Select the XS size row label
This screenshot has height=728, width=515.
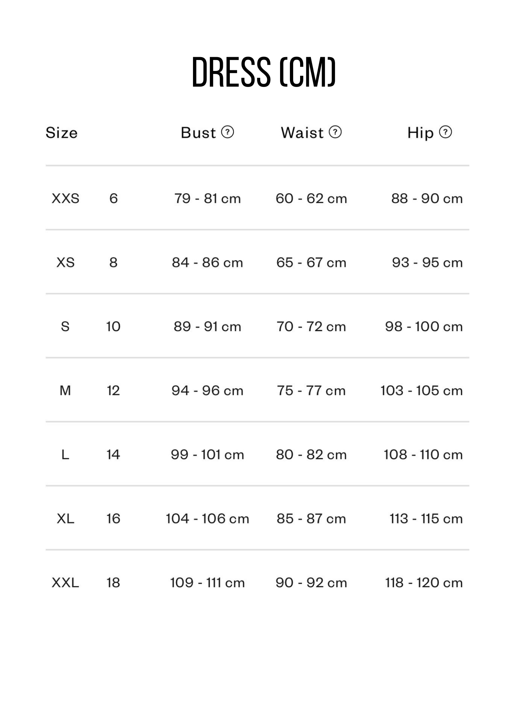coord(66,262)
